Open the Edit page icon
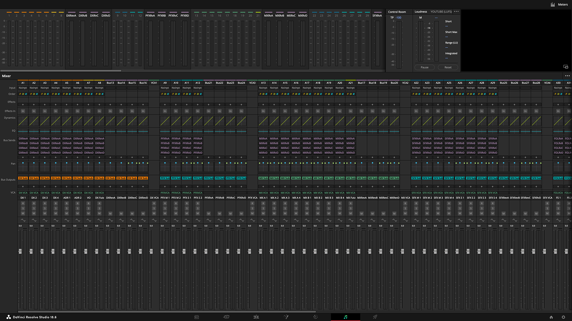Viewport: 572px width, 321px height. pyautogui.click(x=256, y=317)
